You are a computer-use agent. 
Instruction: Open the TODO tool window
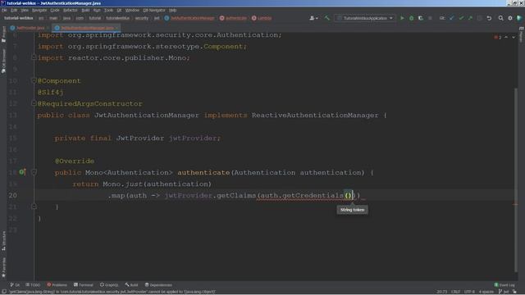point(33,285)
